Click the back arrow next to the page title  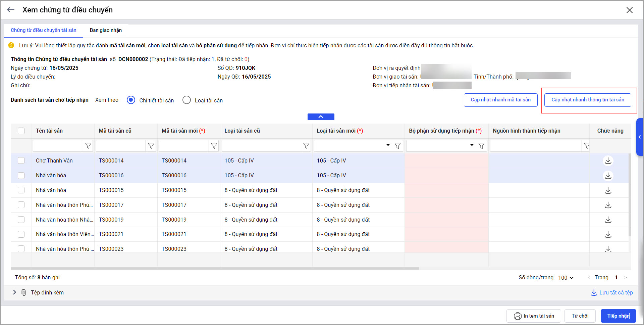point(11,10)
